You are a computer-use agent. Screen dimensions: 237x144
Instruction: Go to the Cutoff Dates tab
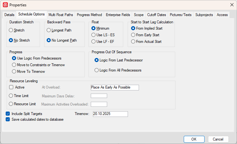point(157,15)
